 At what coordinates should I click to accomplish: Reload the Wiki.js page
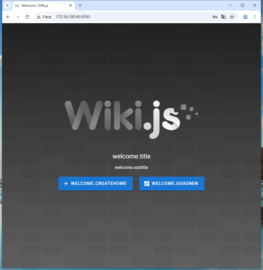click(x=27, y=17)
